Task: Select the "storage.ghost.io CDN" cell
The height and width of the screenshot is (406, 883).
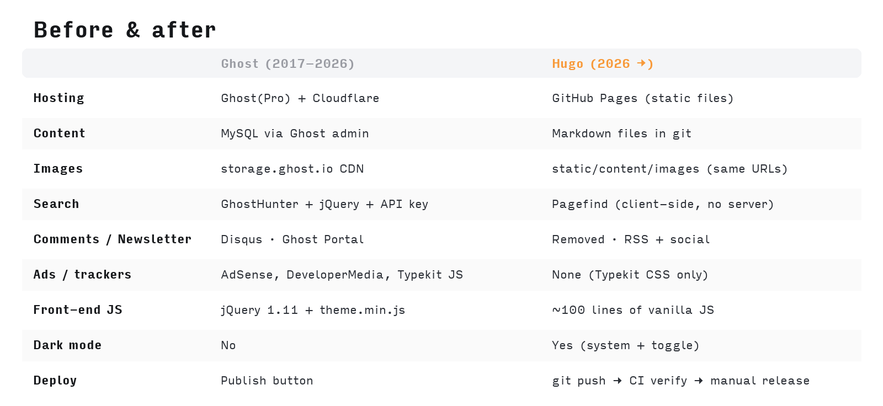Action: pyautogui.click(x=292, y=169)
